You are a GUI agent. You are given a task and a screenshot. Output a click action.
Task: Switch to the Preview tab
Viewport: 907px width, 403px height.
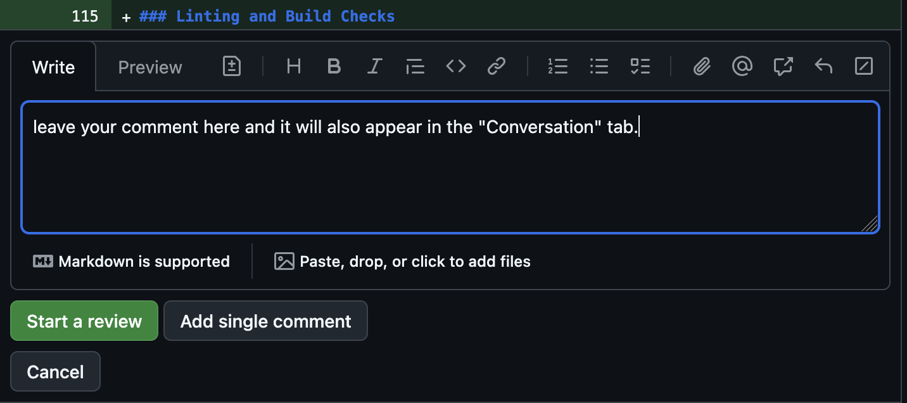click(x=149, y=67)
